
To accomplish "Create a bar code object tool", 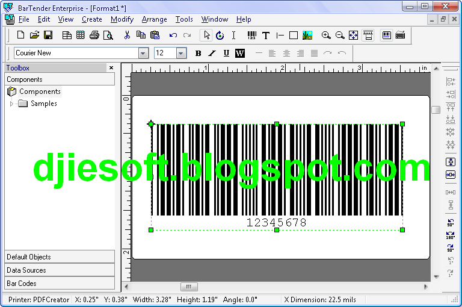I will [252, 35].
